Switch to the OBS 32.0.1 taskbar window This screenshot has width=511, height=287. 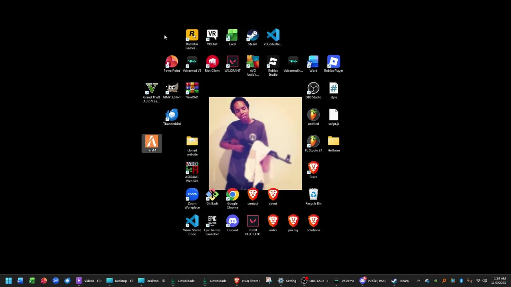point(315,281)
